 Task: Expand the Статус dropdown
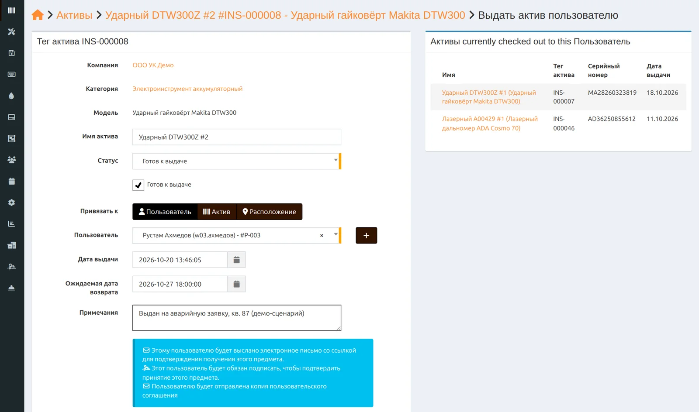(236, 161)
